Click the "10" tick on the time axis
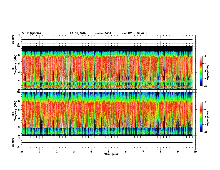Screen dimensions: 220x170 pyautogui.click(x=195, y=152)
